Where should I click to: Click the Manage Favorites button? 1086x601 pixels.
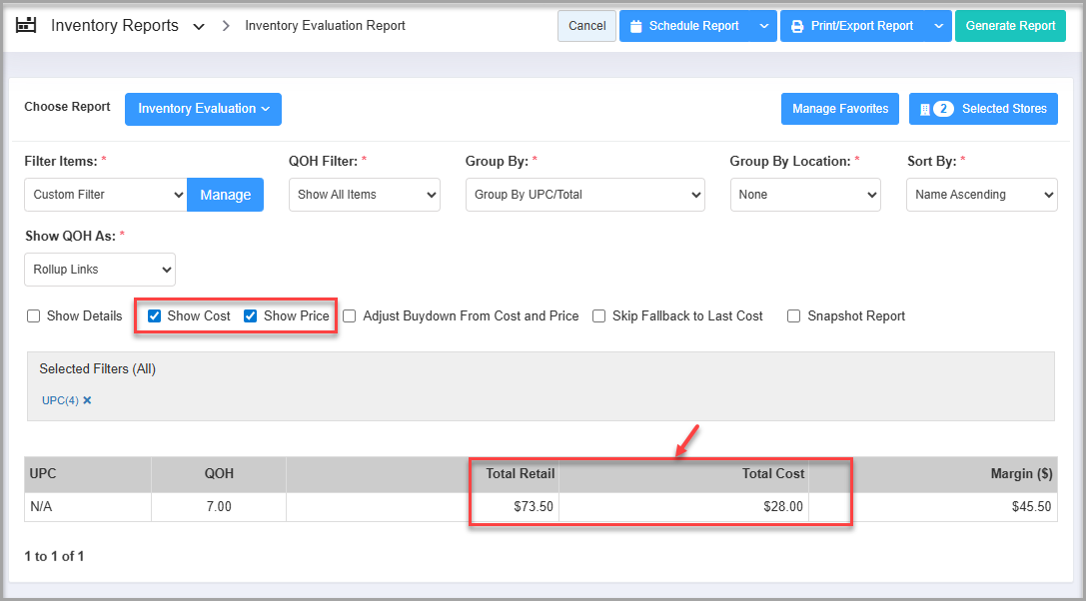point(839,109)
